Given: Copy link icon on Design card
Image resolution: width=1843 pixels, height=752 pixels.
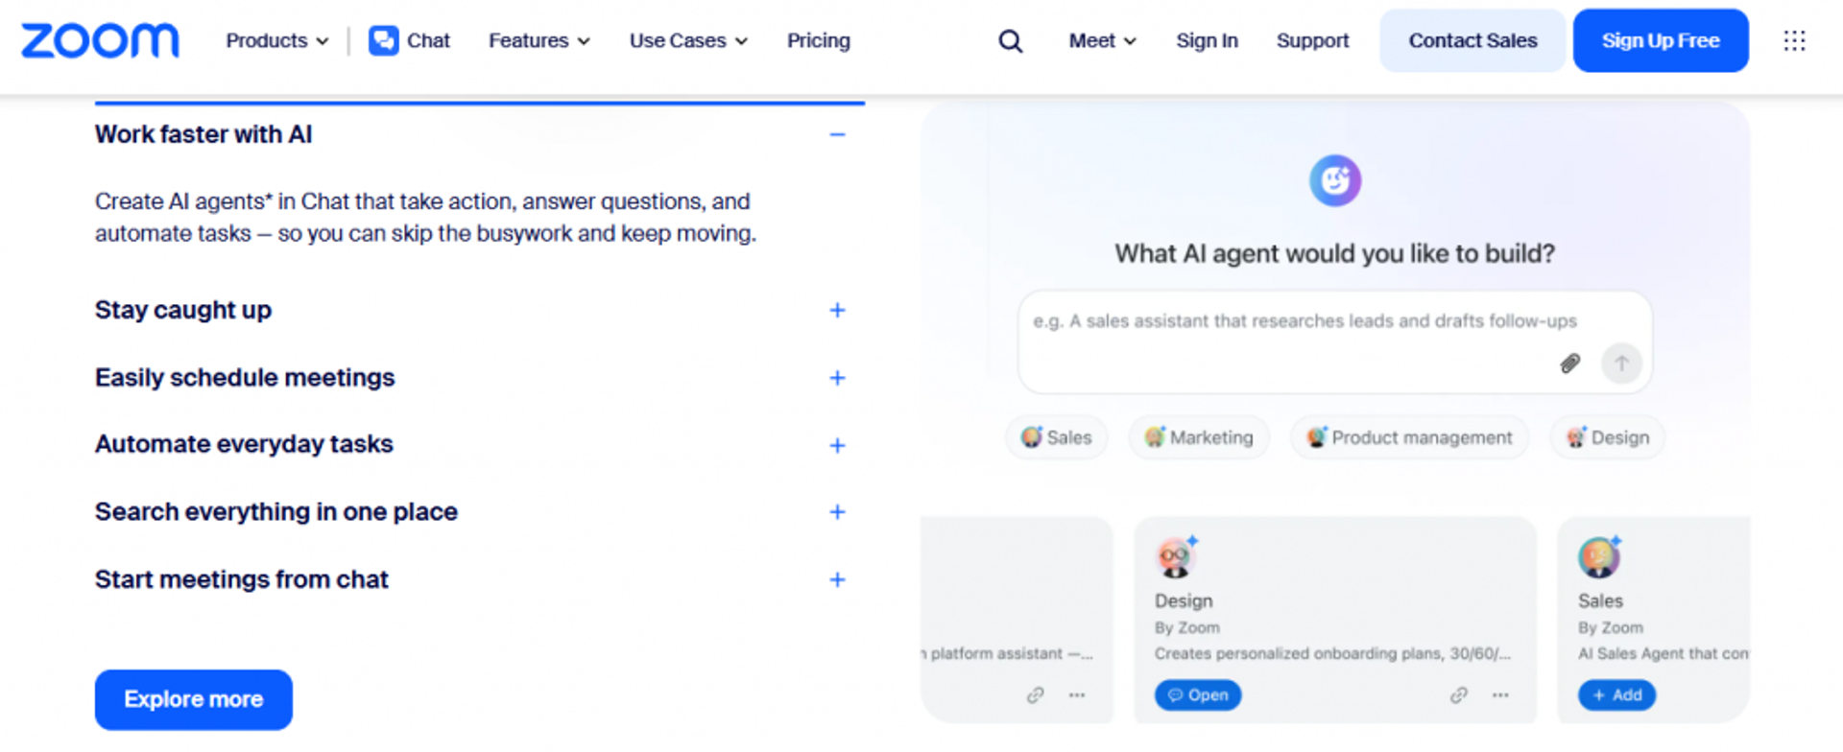Looking at the screenshot, I should pos(1458,694).
